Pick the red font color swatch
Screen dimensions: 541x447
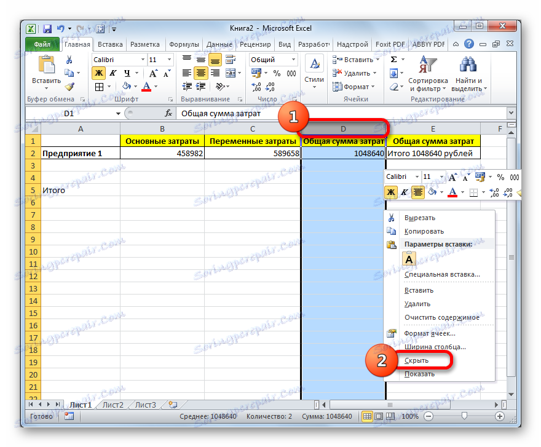click(x=145, y=86)
